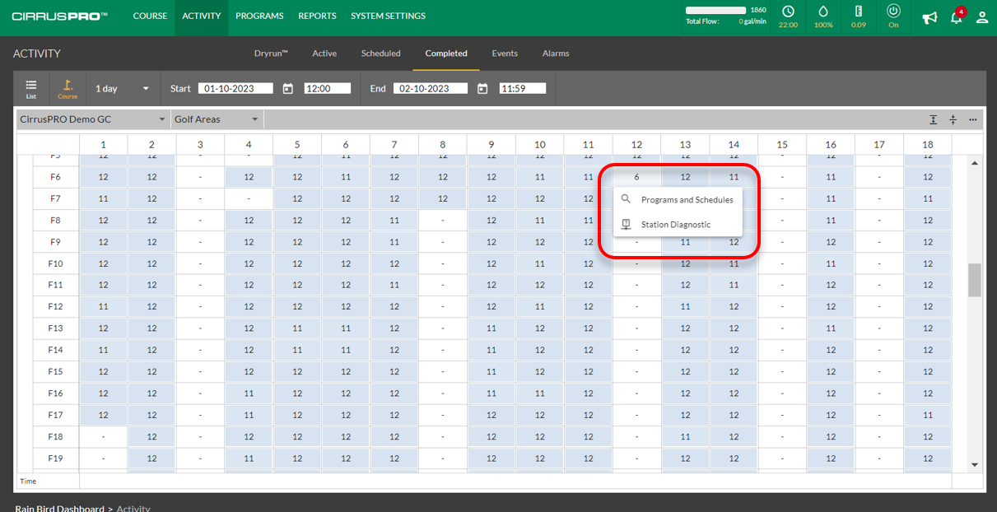Click the Rain Bird Dashboard breadcrumb link
997x512 pixels.
pyautogui.click(x=59, y=508)
